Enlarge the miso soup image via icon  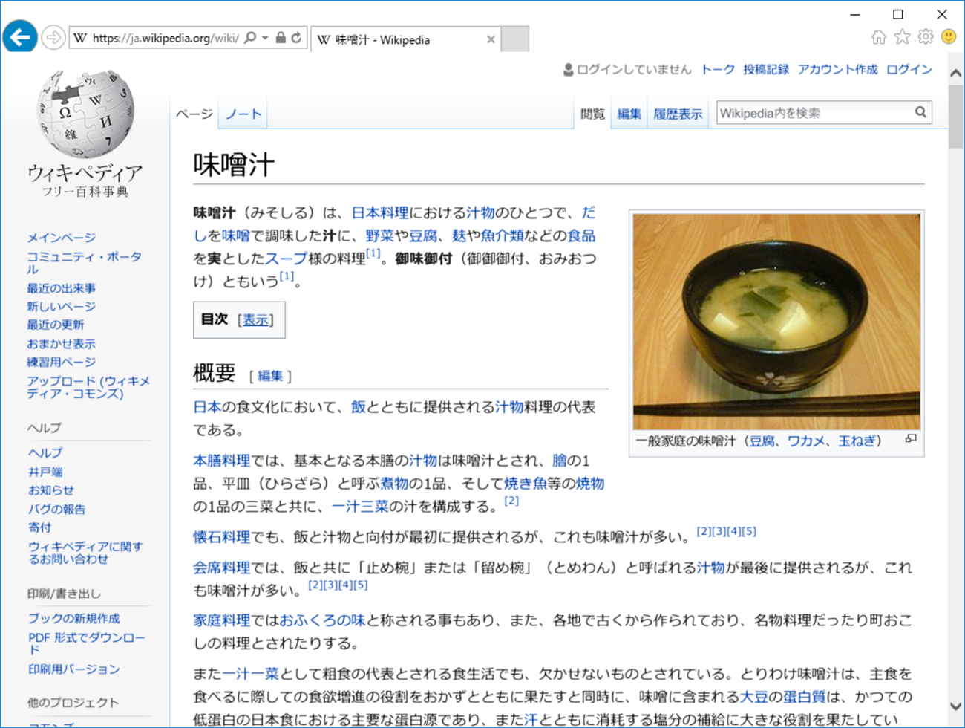[x=911, y=439]
